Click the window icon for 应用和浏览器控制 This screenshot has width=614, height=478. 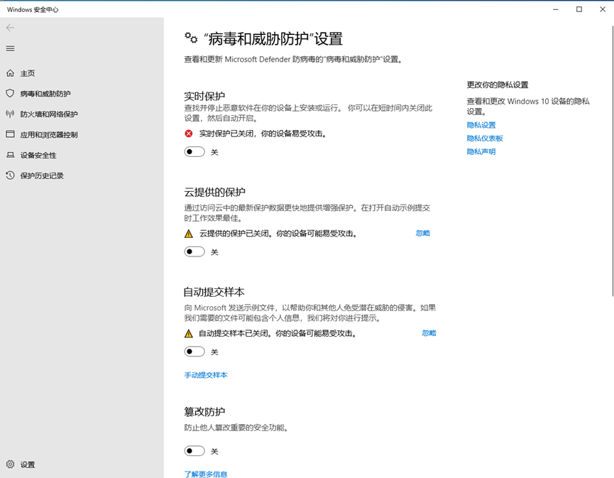click(10, 134)
